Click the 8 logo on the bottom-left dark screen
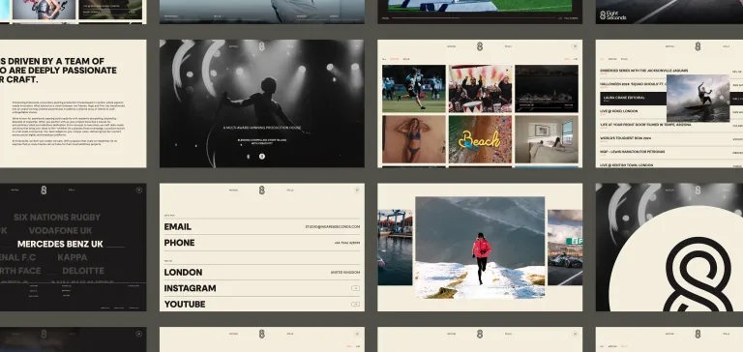This screenshot has width=743, height=352. [44, 334]
